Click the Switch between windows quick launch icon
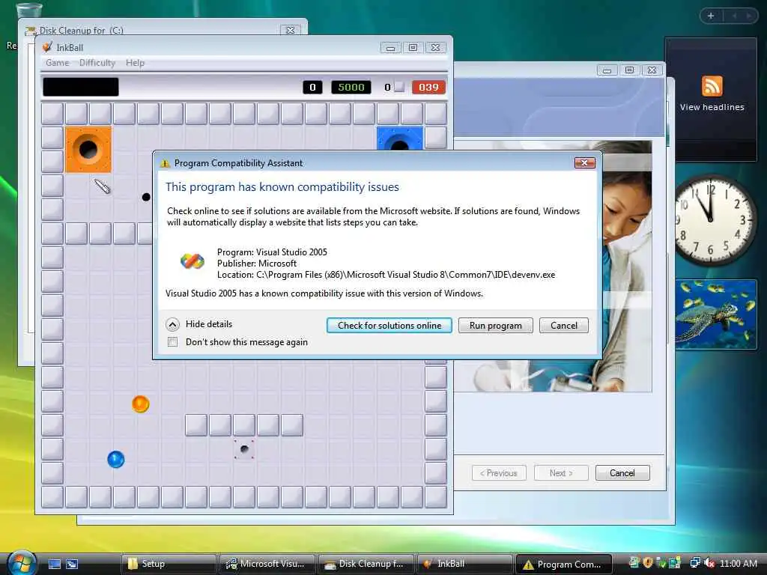 [72, 564]
